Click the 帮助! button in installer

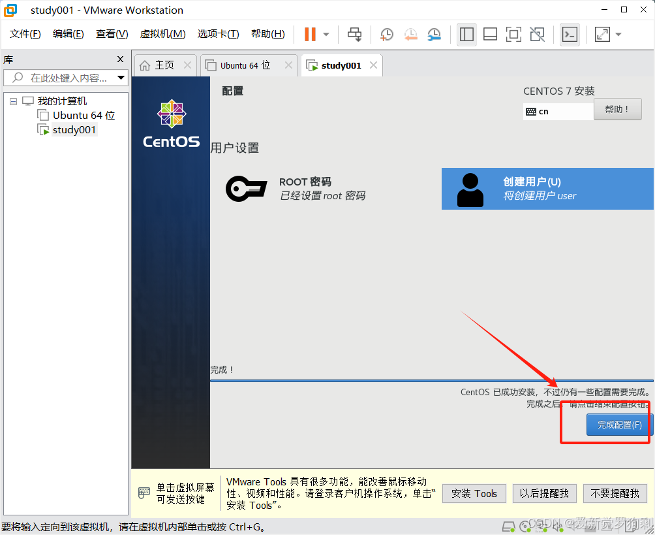(x=617, y=109)
